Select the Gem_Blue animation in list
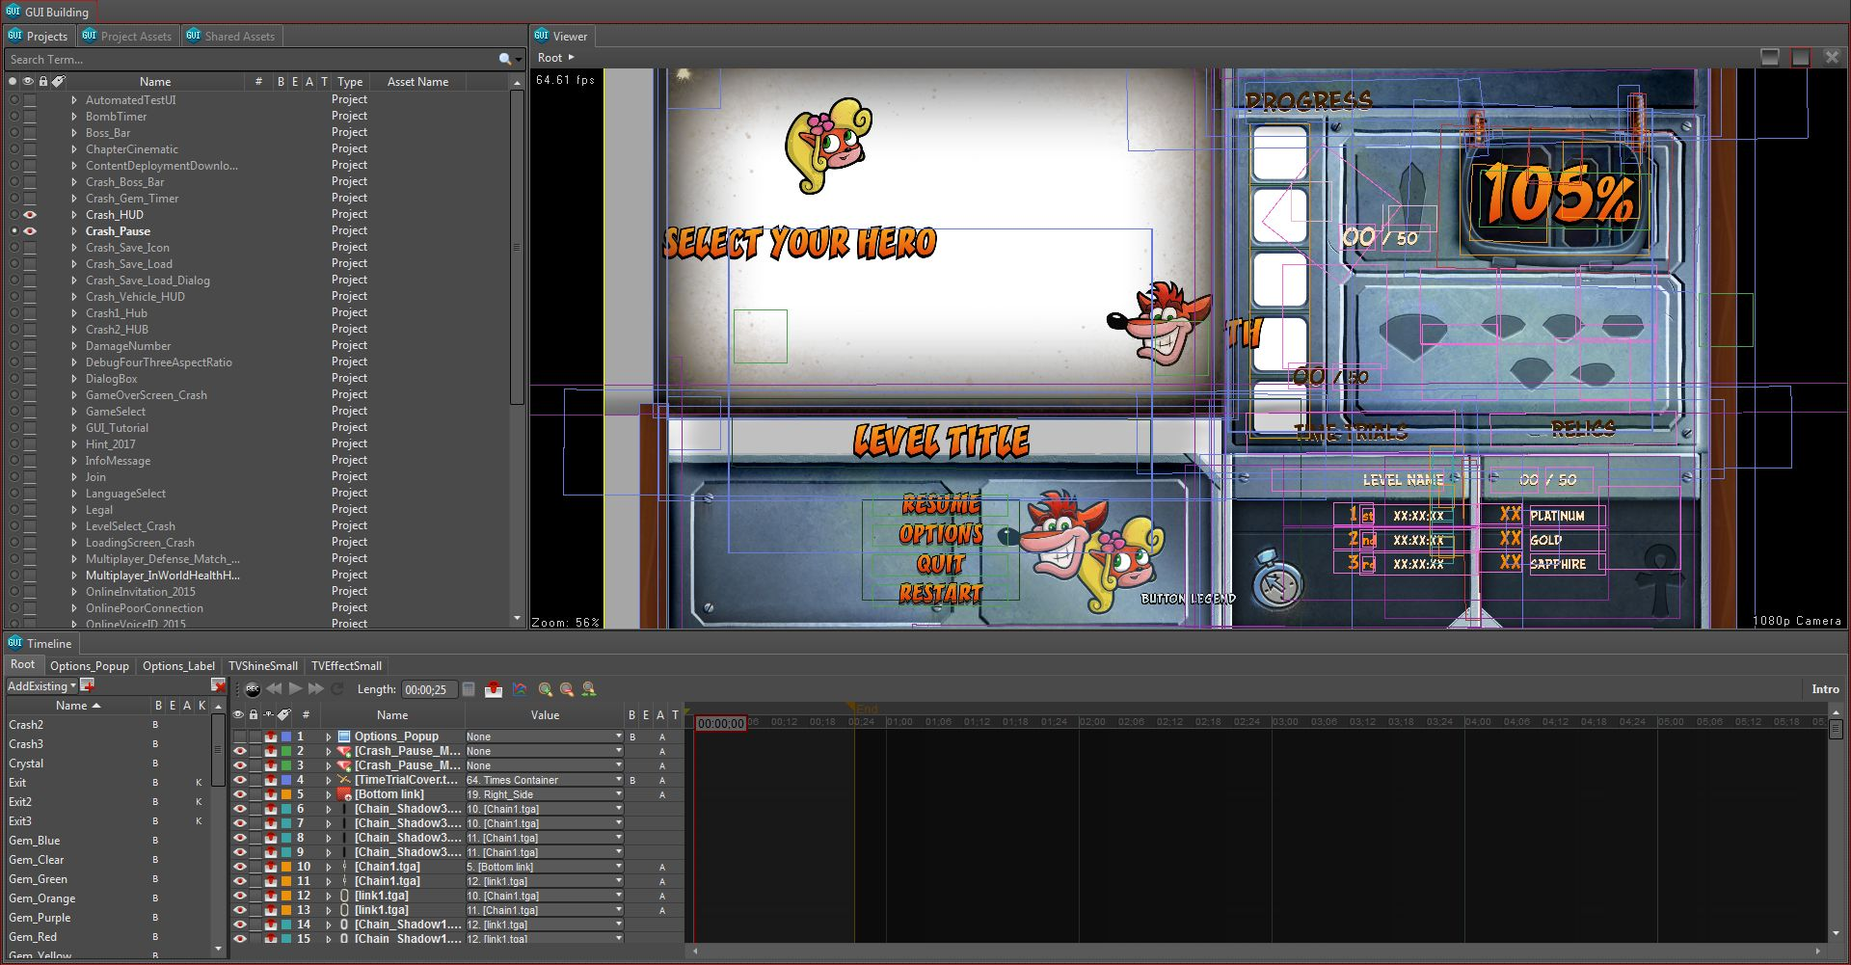 (x=35, y=841)
